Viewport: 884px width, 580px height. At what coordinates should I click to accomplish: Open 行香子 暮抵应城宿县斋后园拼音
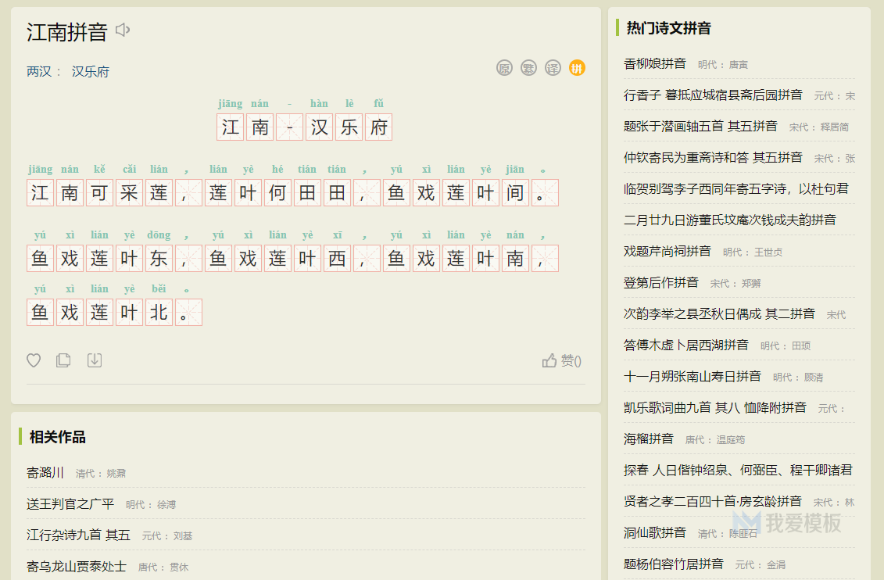click(714, 95)
